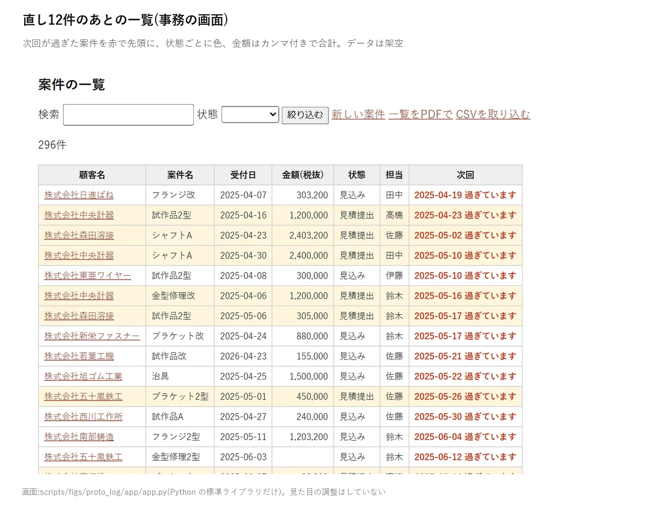Image resolution: width=648 pixels, height=507 pixels.
Task: Click the 状態 column header in table
Action: tap(356, 175)
